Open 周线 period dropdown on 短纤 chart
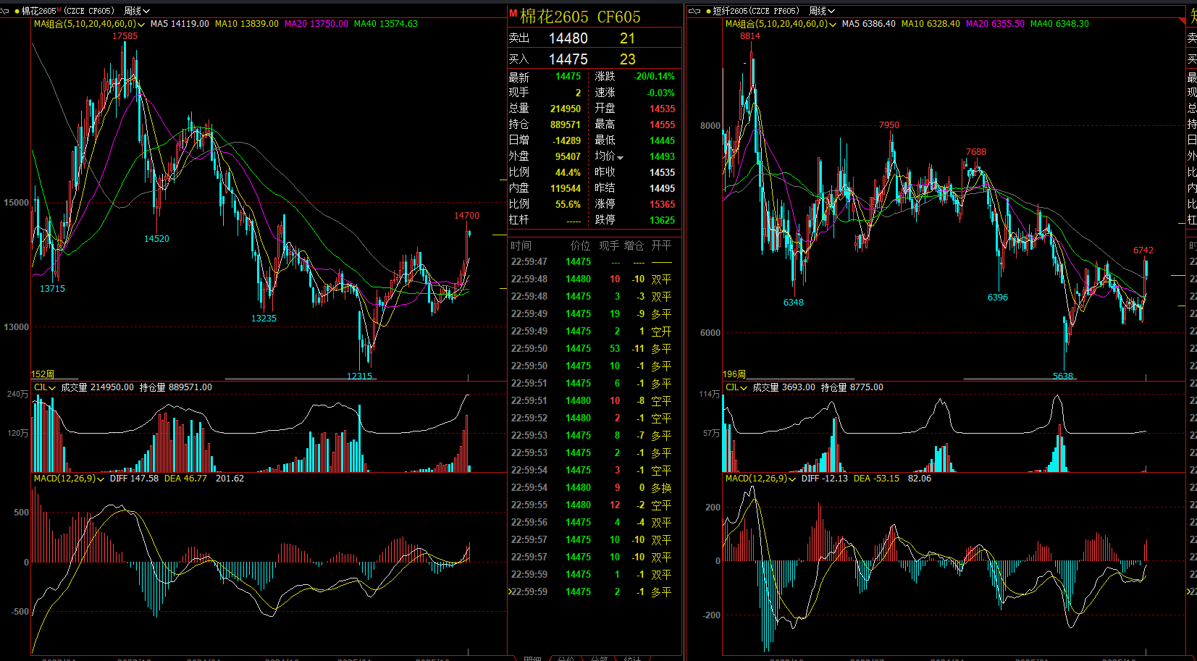 pyautogui.click(x=821, y=11)
